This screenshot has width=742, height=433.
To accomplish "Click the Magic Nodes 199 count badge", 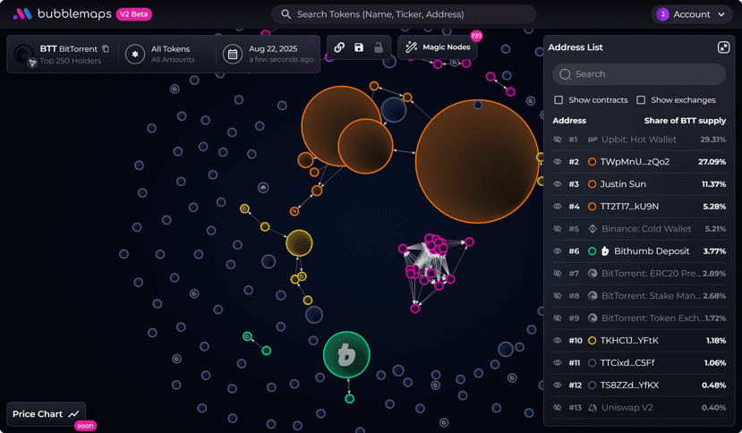I will 476,36.
